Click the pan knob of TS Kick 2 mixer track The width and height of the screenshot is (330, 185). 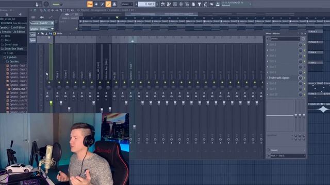coord(59,88)
